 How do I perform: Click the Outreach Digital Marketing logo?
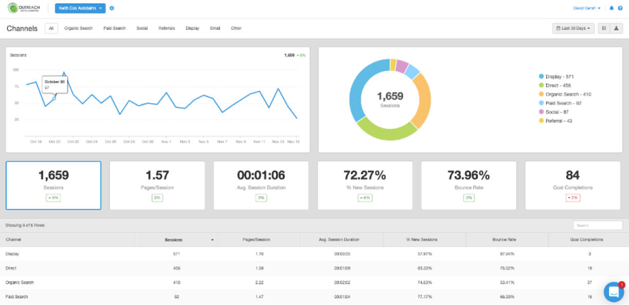coord(24,8)
